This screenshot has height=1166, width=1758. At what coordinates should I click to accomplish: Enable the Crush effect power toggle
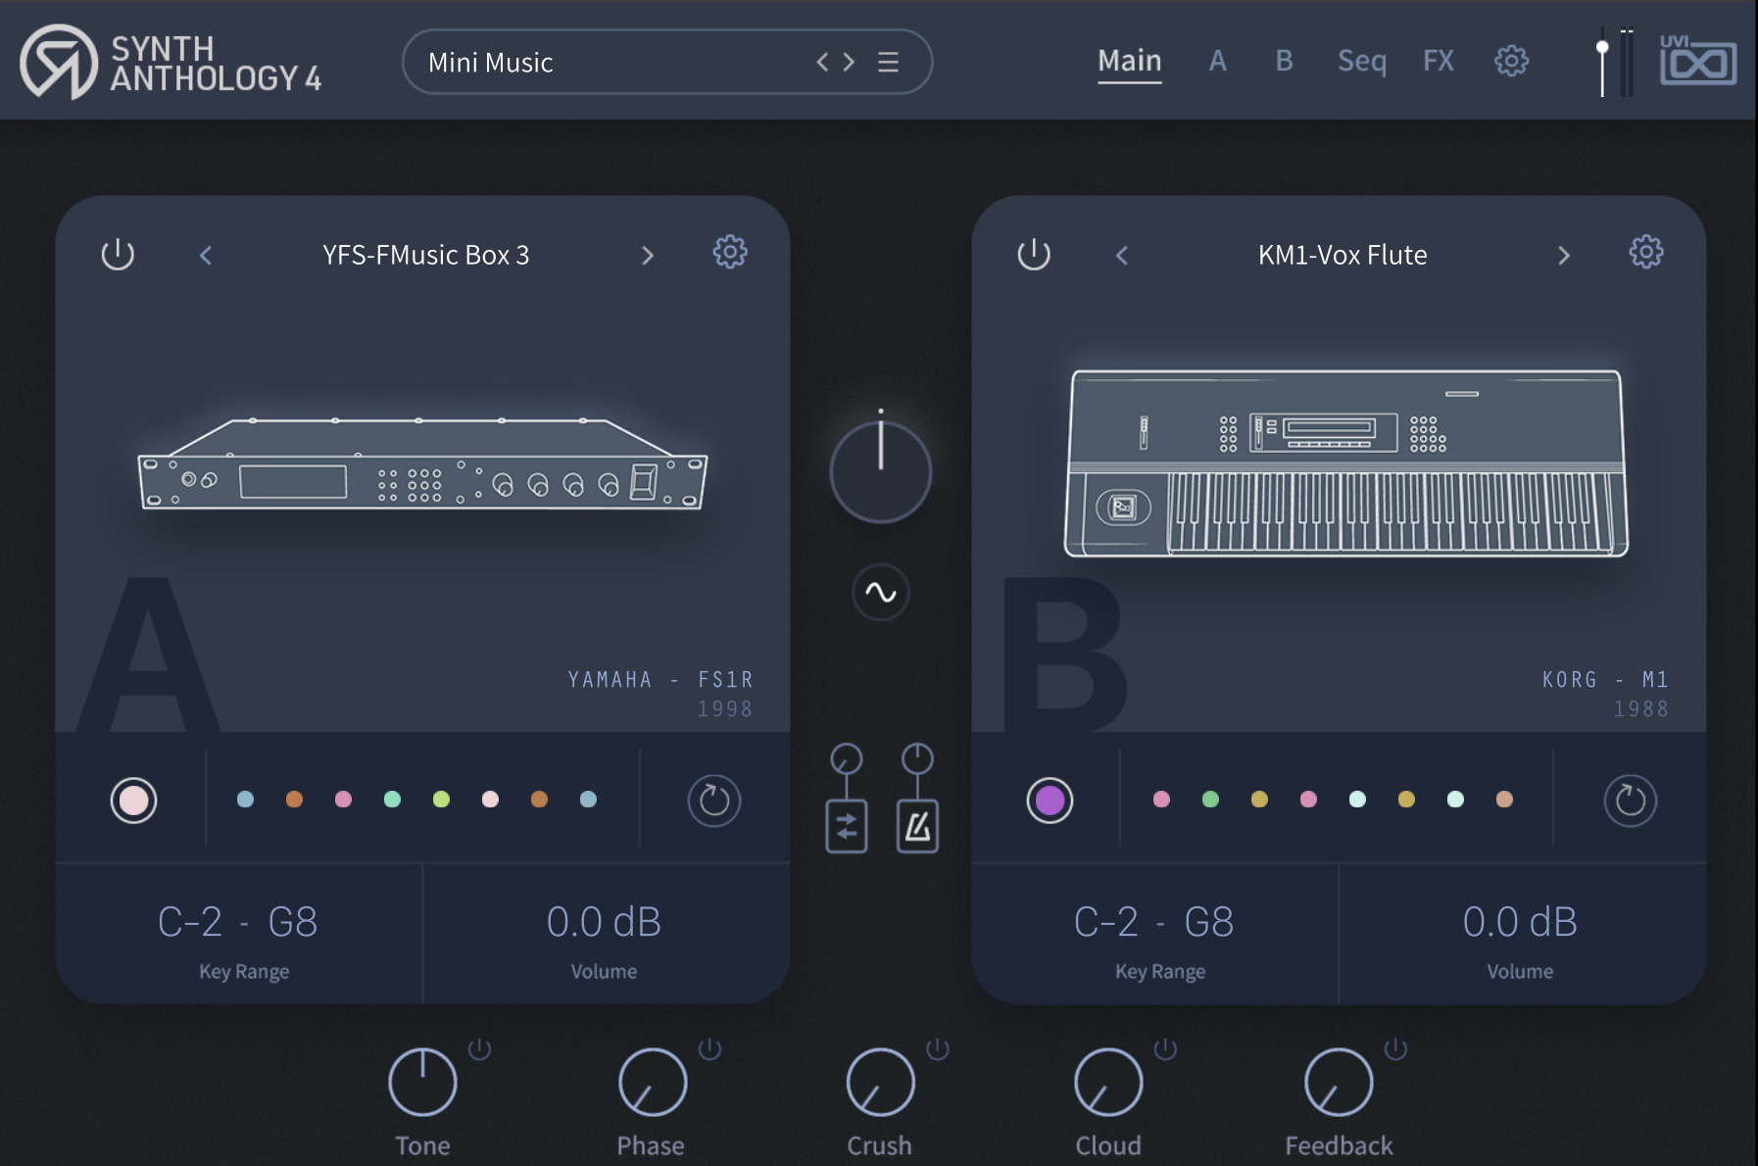[938, 1049]
